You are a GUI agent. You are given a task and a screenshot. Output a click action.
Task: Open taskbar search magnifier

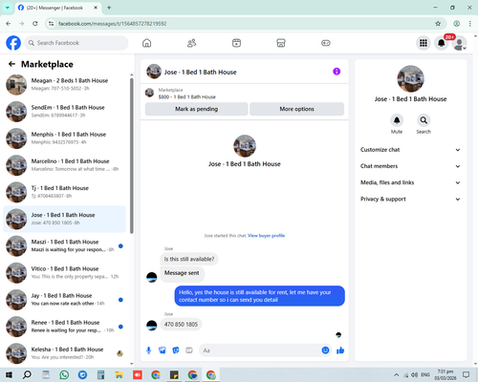click(x=27, y=375)
